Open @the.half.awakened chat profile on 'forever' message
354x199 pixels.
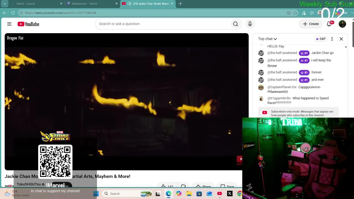pyautogui.click(x=282, y=72)
